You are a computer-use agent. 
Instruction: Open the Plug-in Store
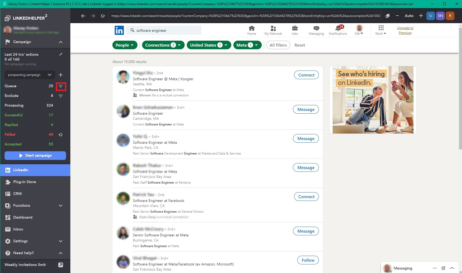35,182
